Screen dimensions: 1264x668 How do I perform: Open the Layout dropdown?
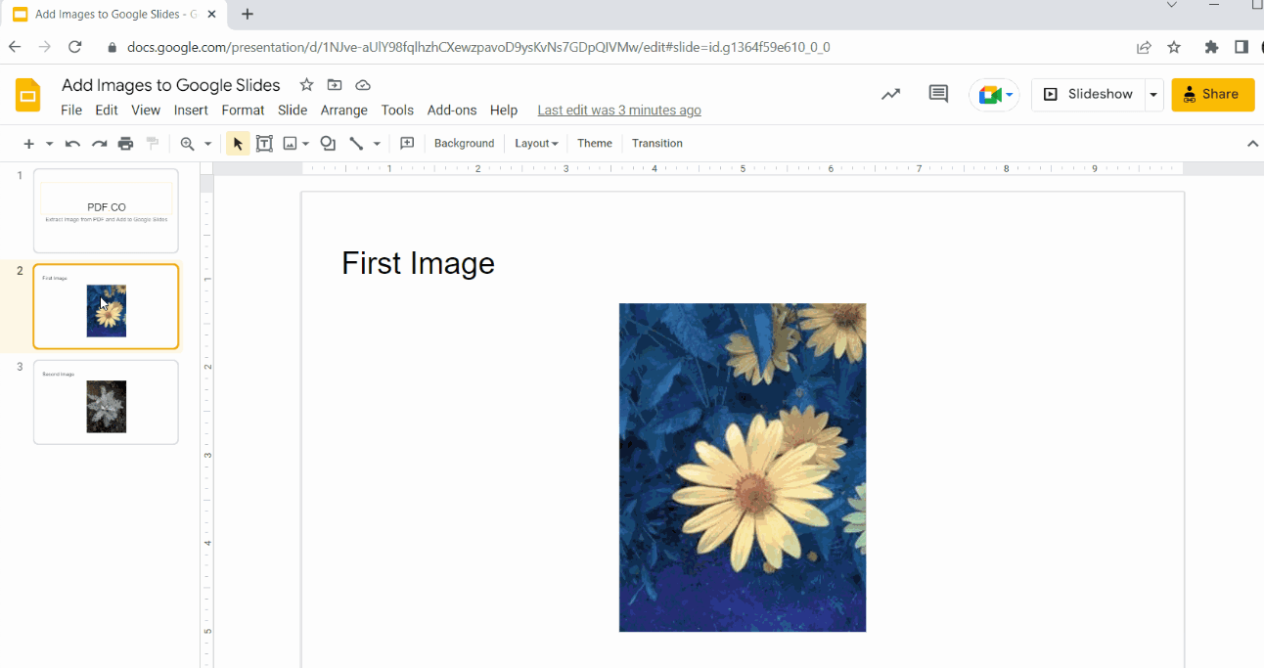tap(536, 144)
